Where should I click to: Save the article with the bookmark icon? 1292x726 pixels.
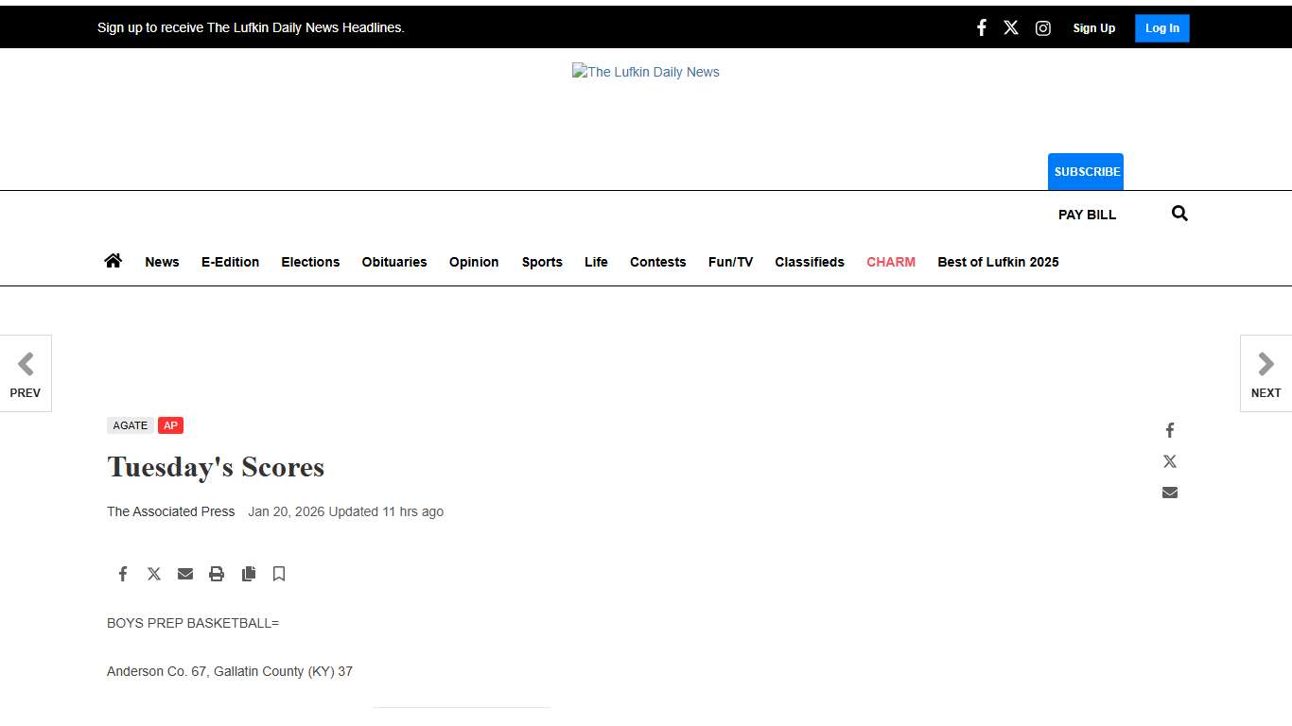click(279, 574)
